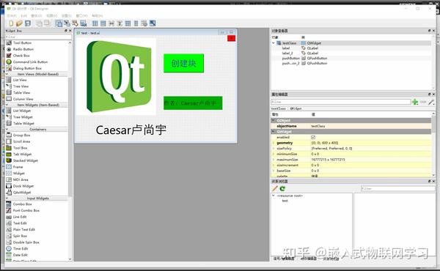Select the small red button on form
The height and width of the screenshot is (271, 440).
tap(231, 38)
